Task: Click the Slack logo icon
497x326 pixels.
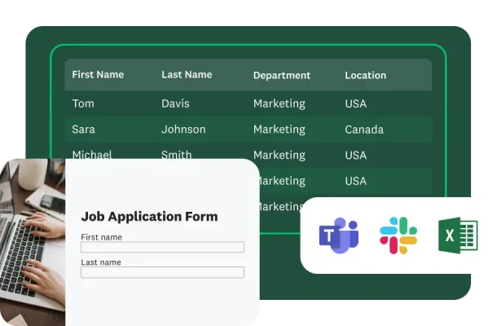Action: click(x=398, y=236)
